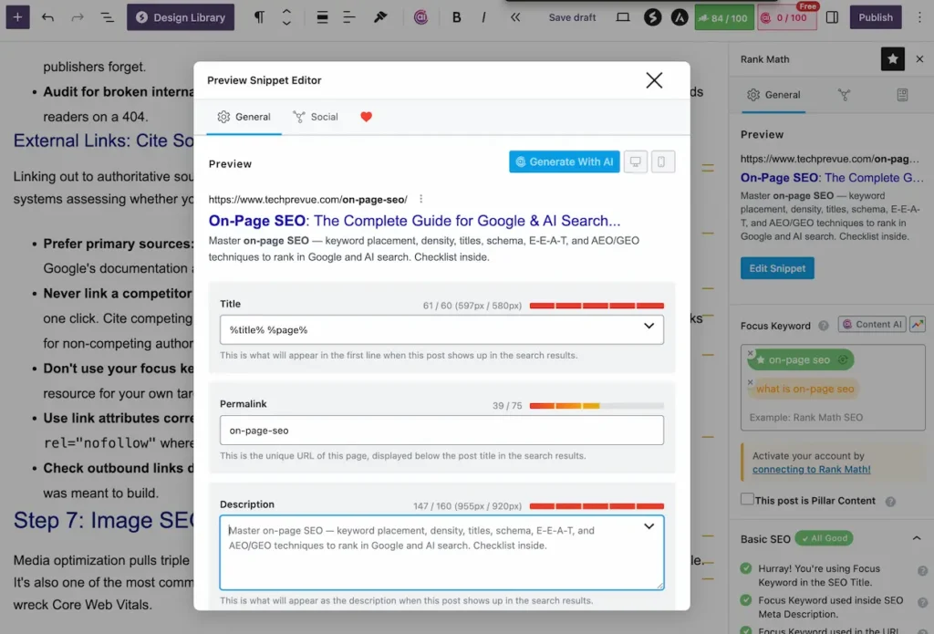This screenshot has height=634, width=934.
Task: Select the what is on-page seo keyword tag
Action: 804,389
